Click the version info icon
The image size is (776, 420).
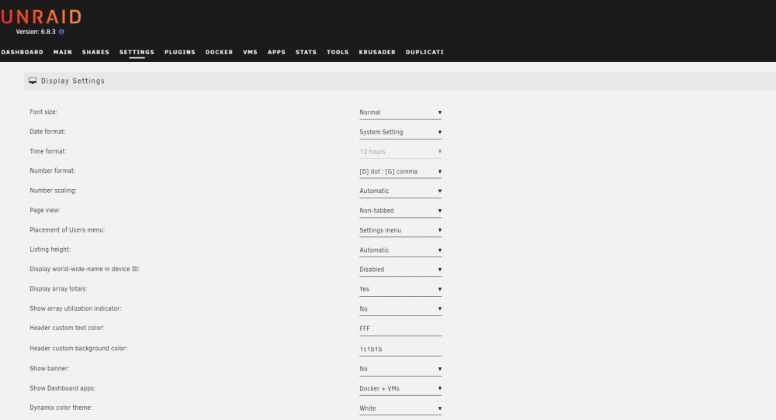[61, 32]
